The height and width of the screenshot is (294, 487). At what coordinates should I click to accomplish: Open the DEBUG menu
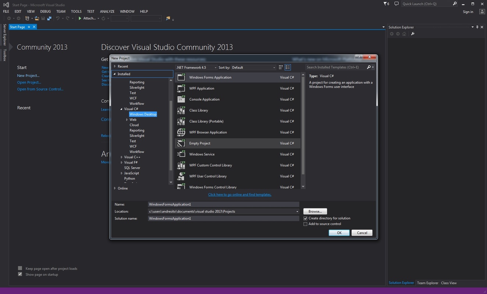click(46, 12)
